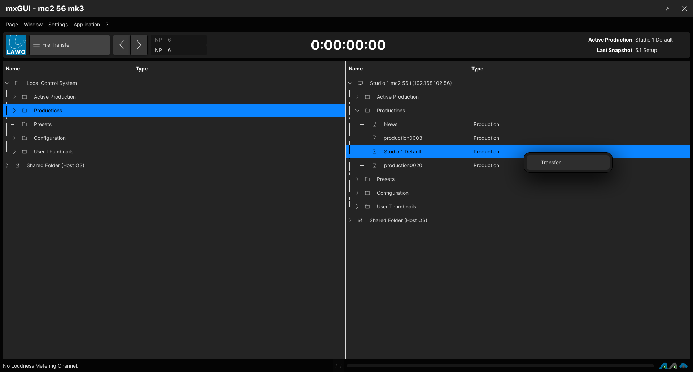This screenshot has width=693, height=372.
Task: Click the cloud upload status icon
Action: click(683, 366)
